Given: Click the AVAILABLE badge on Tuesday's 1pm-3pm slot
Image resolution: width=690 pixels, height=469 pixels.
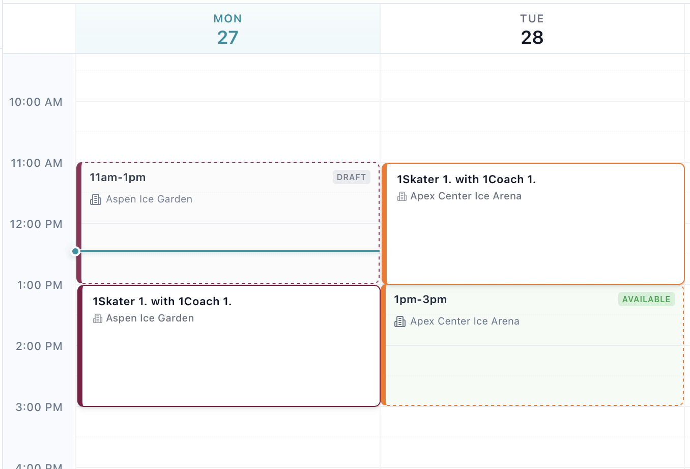Looking at the screenshot, I should tap(646, 299).
